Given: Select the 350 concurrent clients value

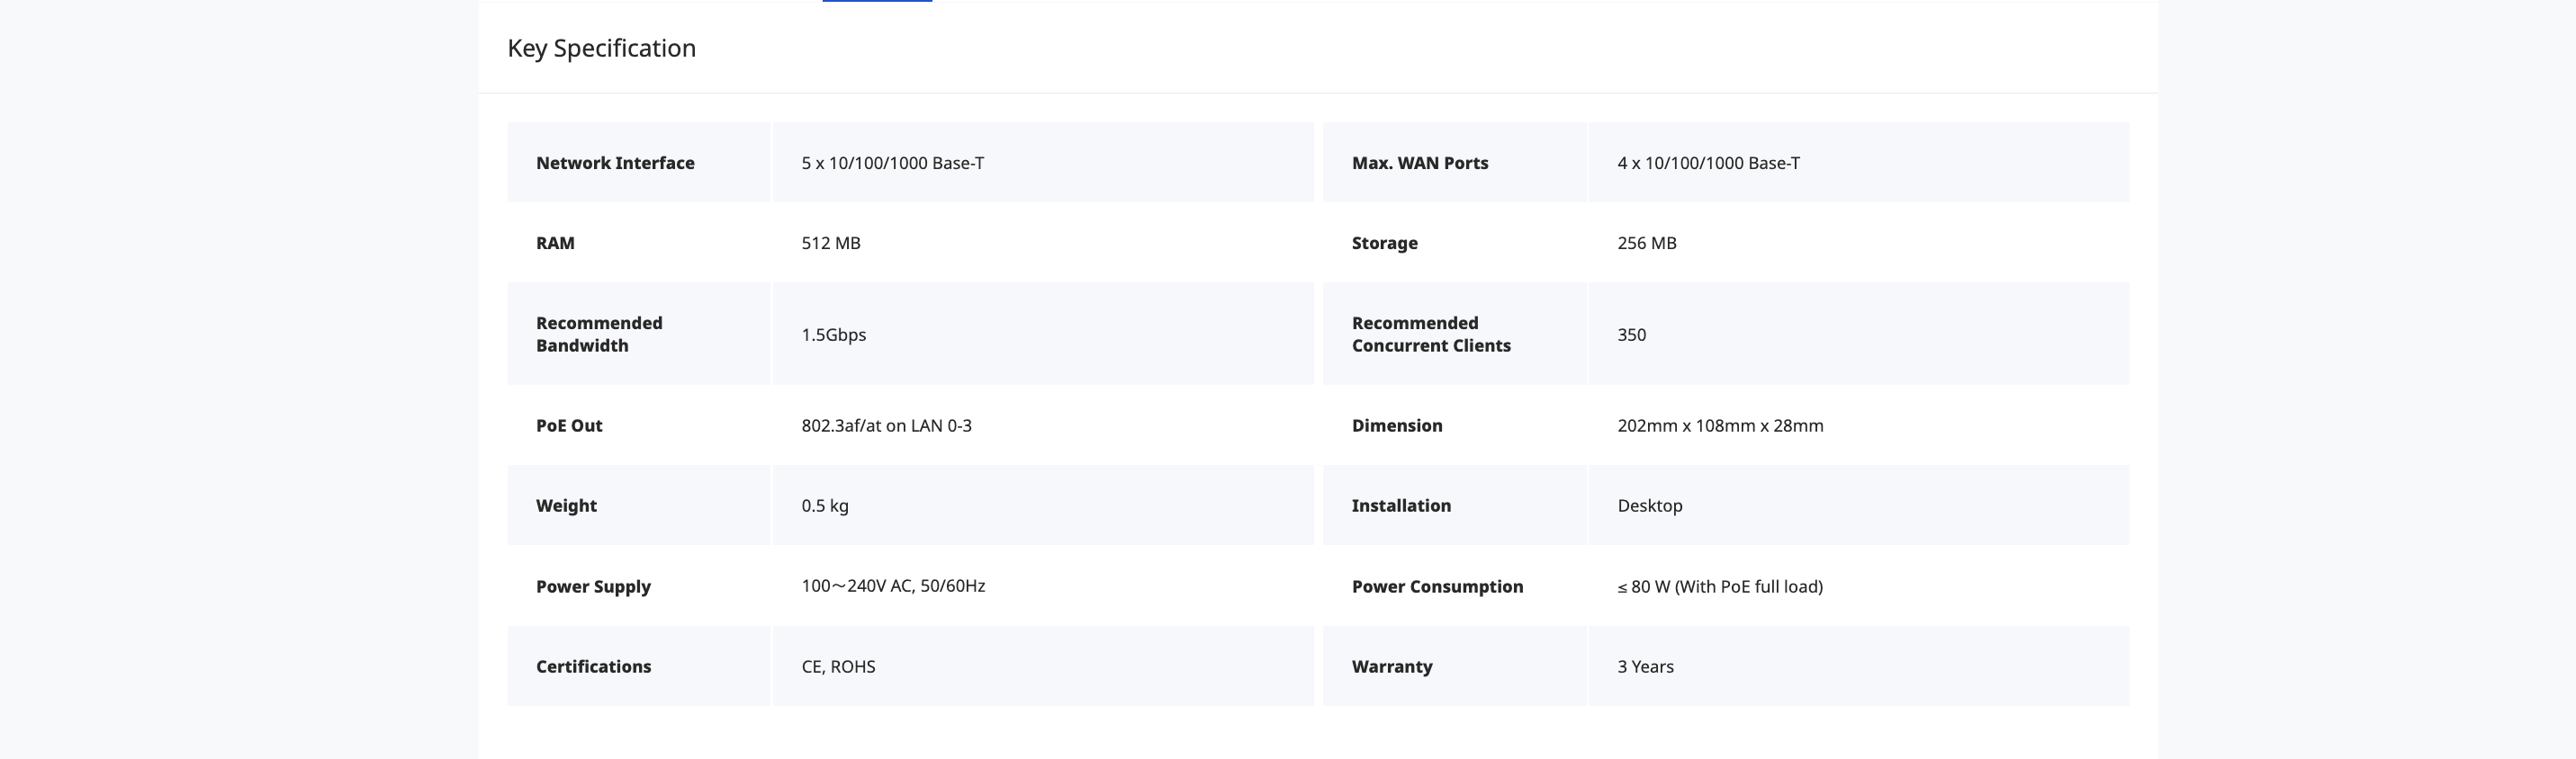Looking at the screenshot, I should [x=1631, y=335].
